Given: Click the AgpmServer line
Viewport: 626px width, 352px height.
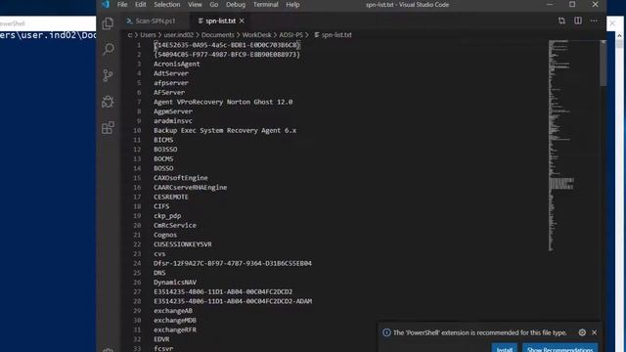Looking at the screenshot, I should click(173, 111).
